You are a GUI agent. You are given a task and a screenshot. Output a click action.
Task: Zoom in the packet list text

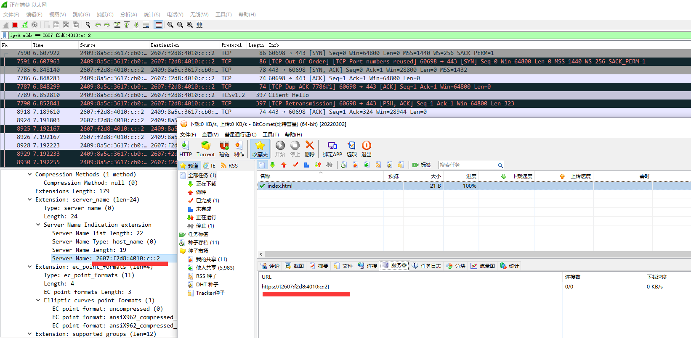(170, 25)
